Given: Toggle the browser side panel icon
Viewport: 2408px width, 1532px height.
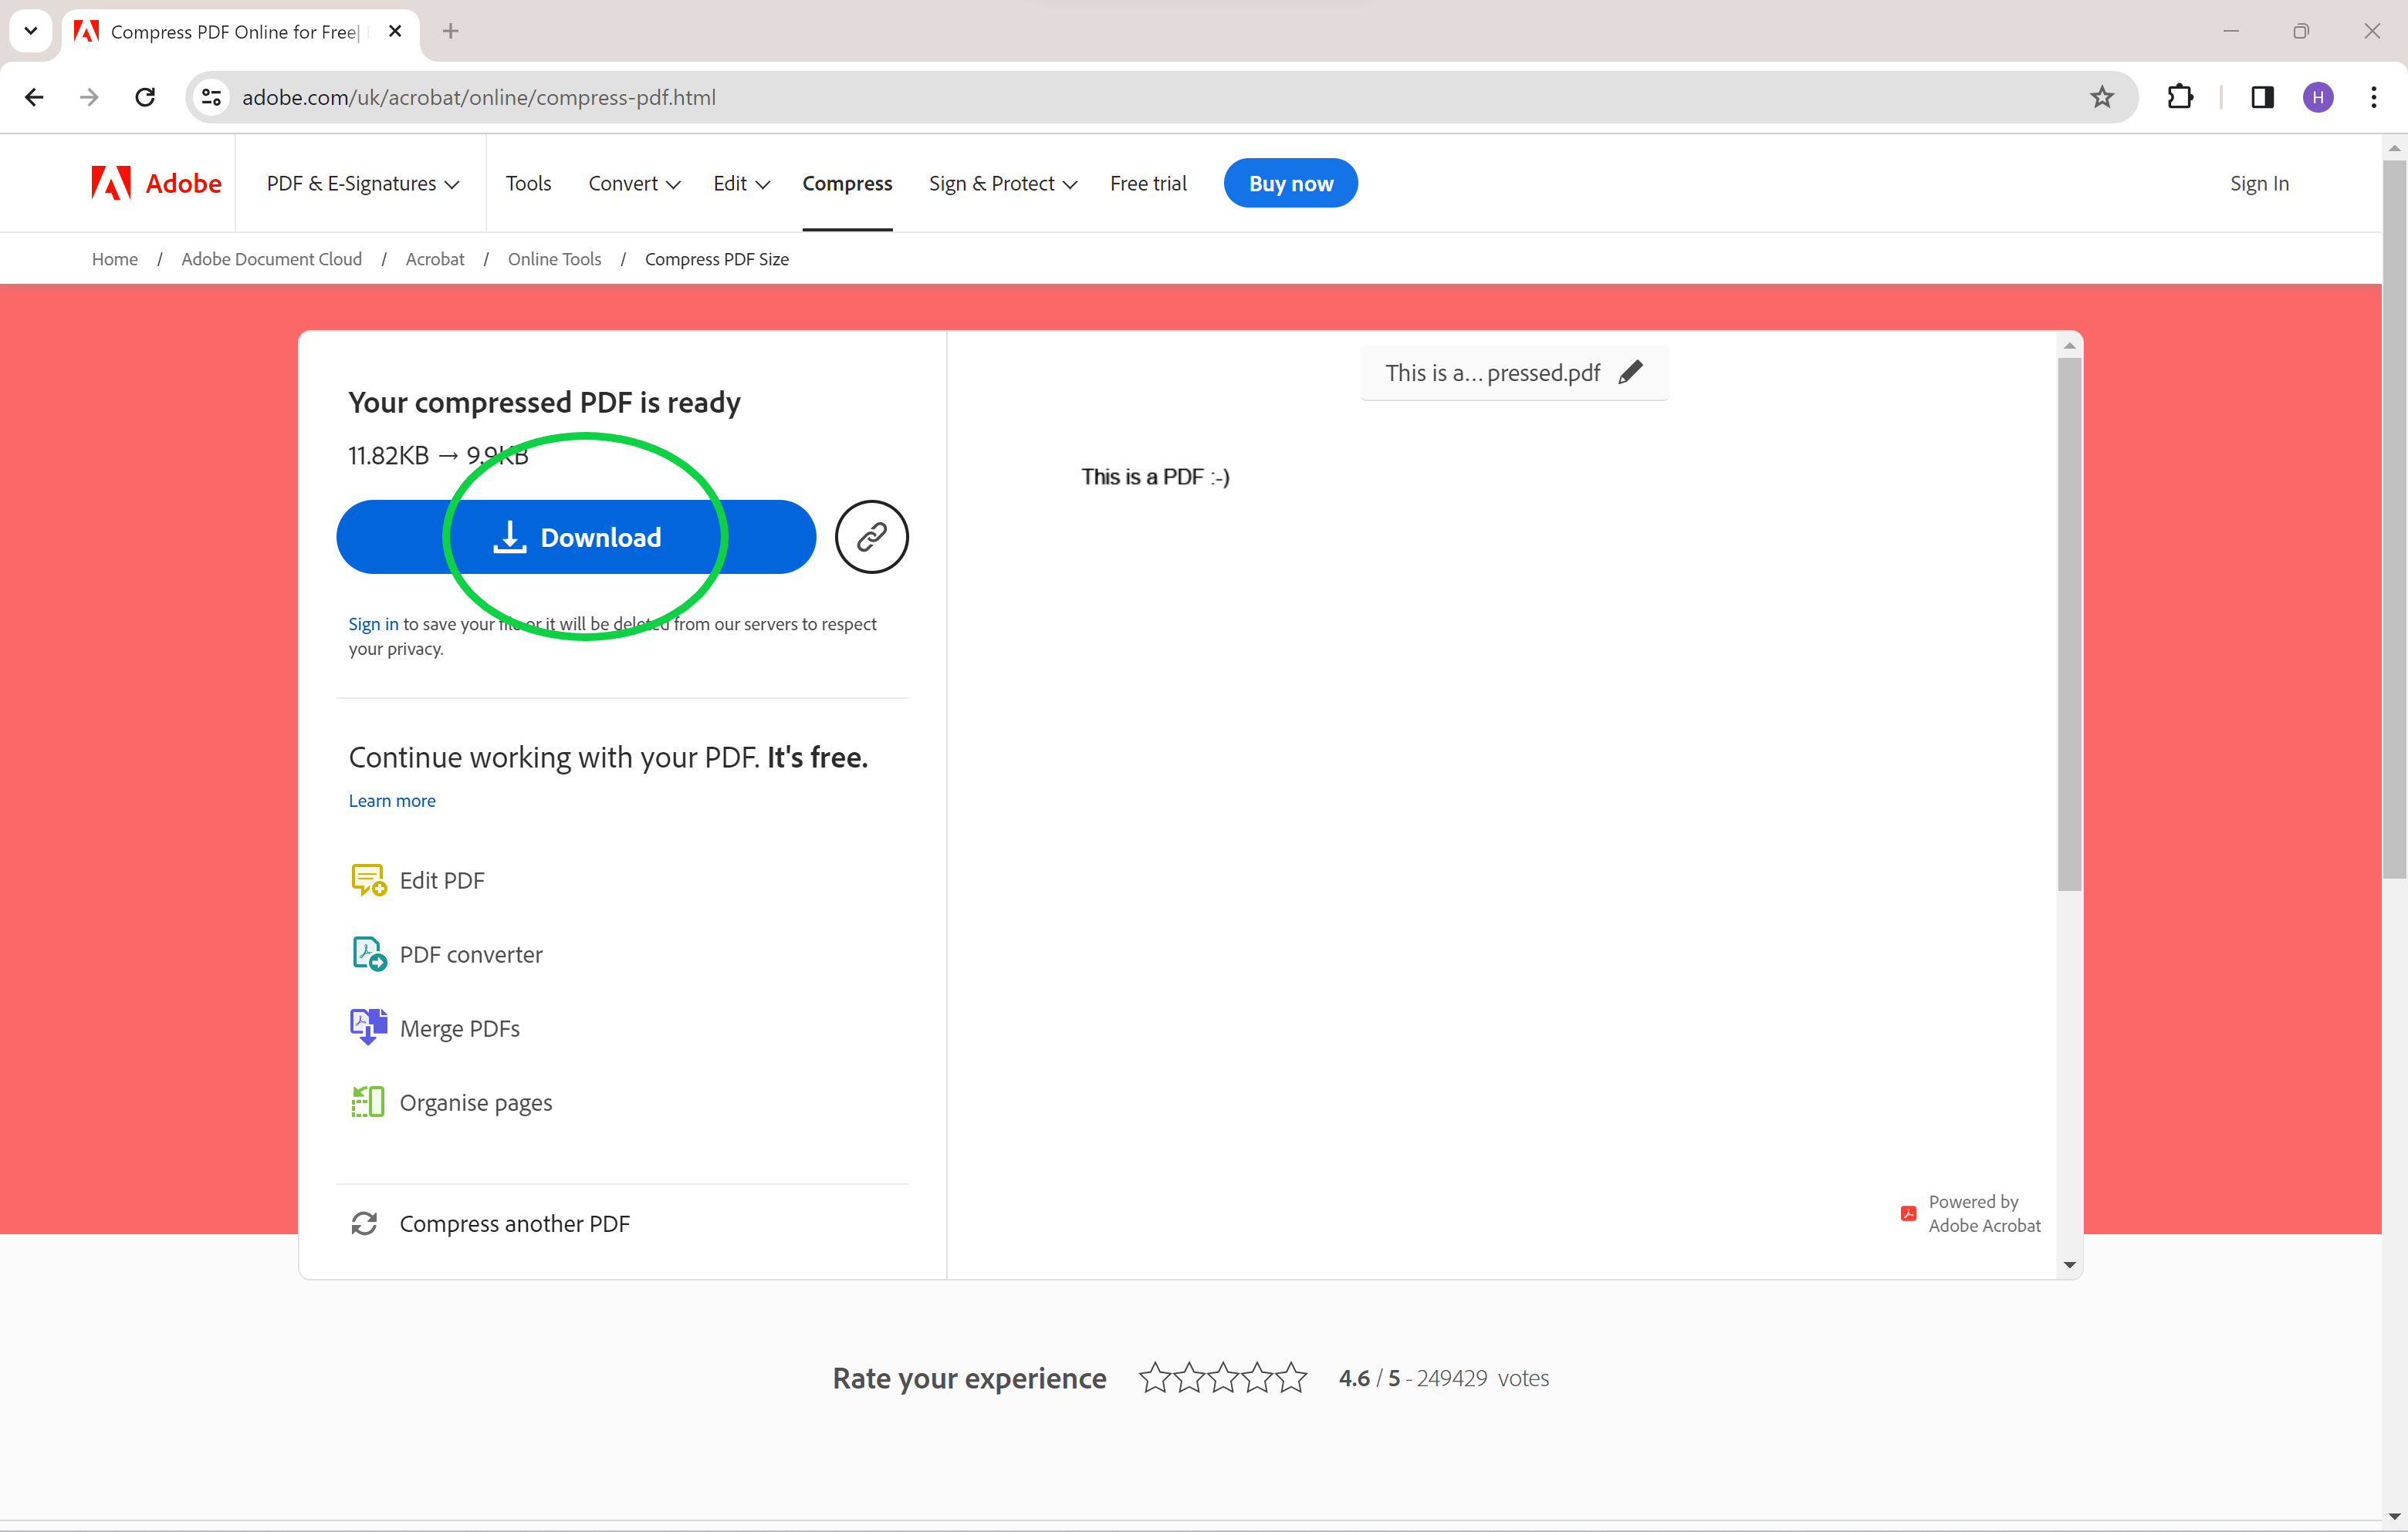Looking at the screenshot, I should tap(2262, 97).
